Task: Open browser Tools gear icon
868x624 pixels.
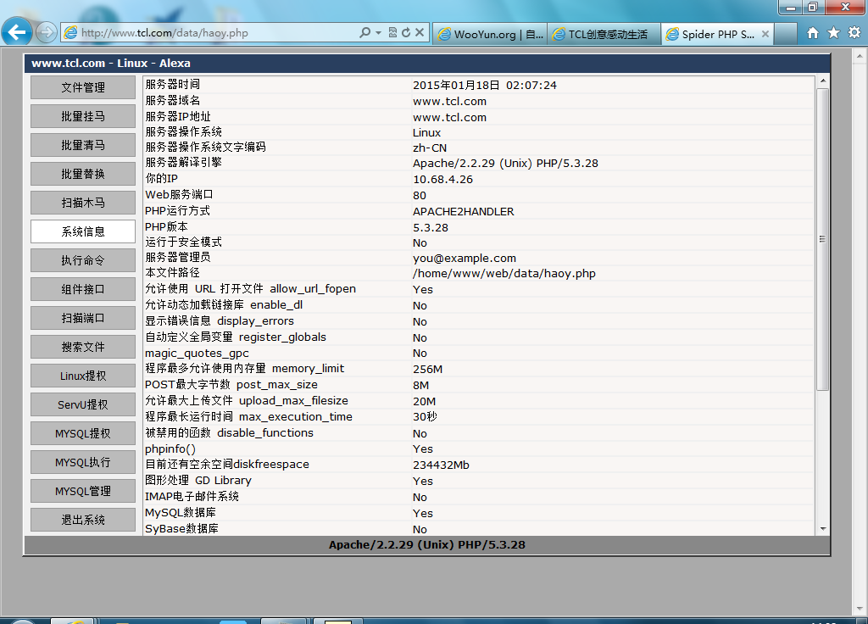Action: [854, 33]
